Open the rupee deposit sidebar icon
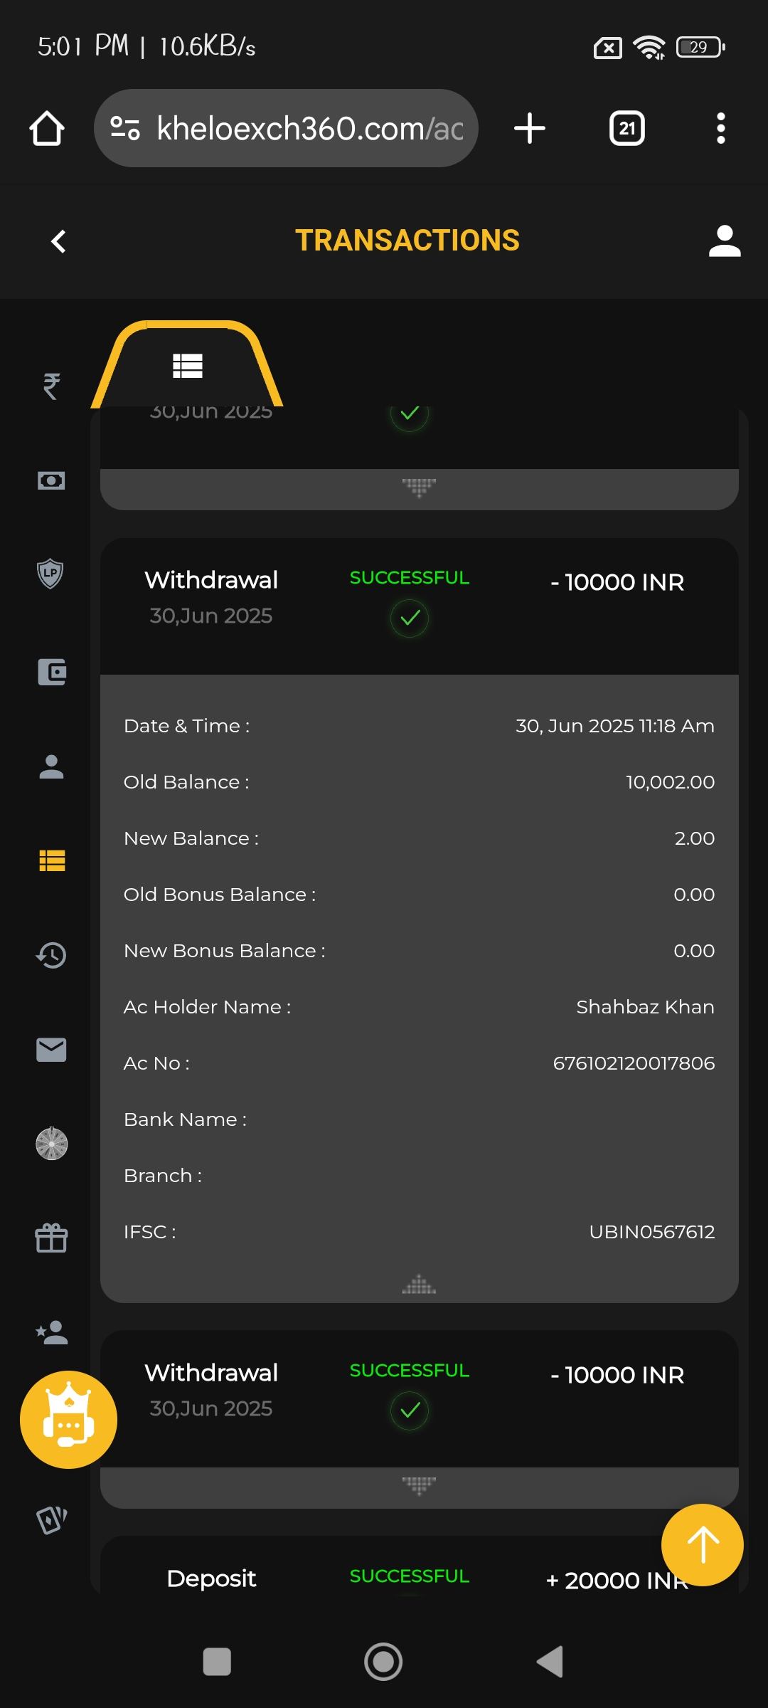Screen dimensions: 768x1708 (51, 386)
